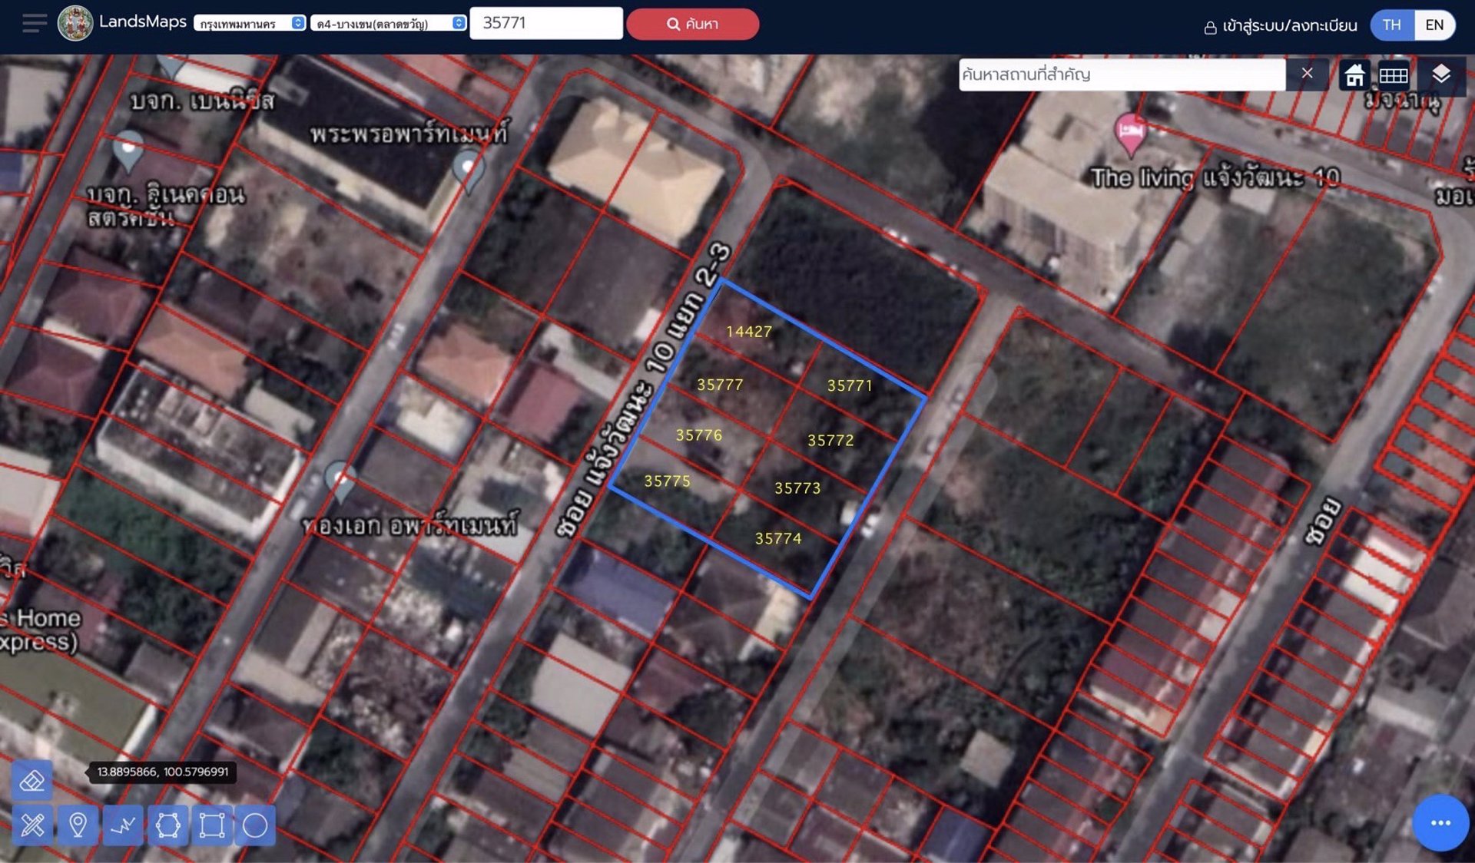Select the circle drawing tool
This screenshot has width=1475, height=863.
[x=255, y=825]
